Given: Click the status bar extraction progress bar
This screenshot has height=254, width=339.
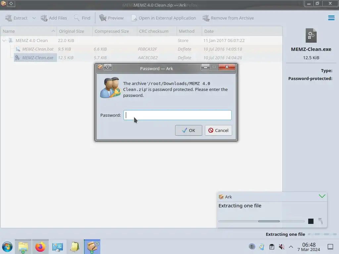Looking at the screenshot, I should 322,234.
